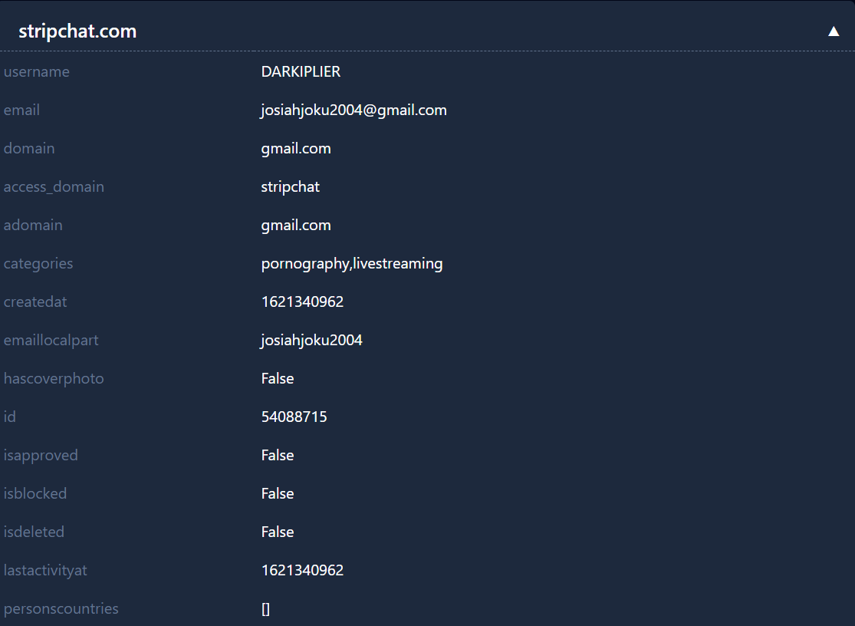Select the gmail.com value in adomain row
Viewport: 855px width, 626px height.
pyautogui.click(x=295, y=226)
